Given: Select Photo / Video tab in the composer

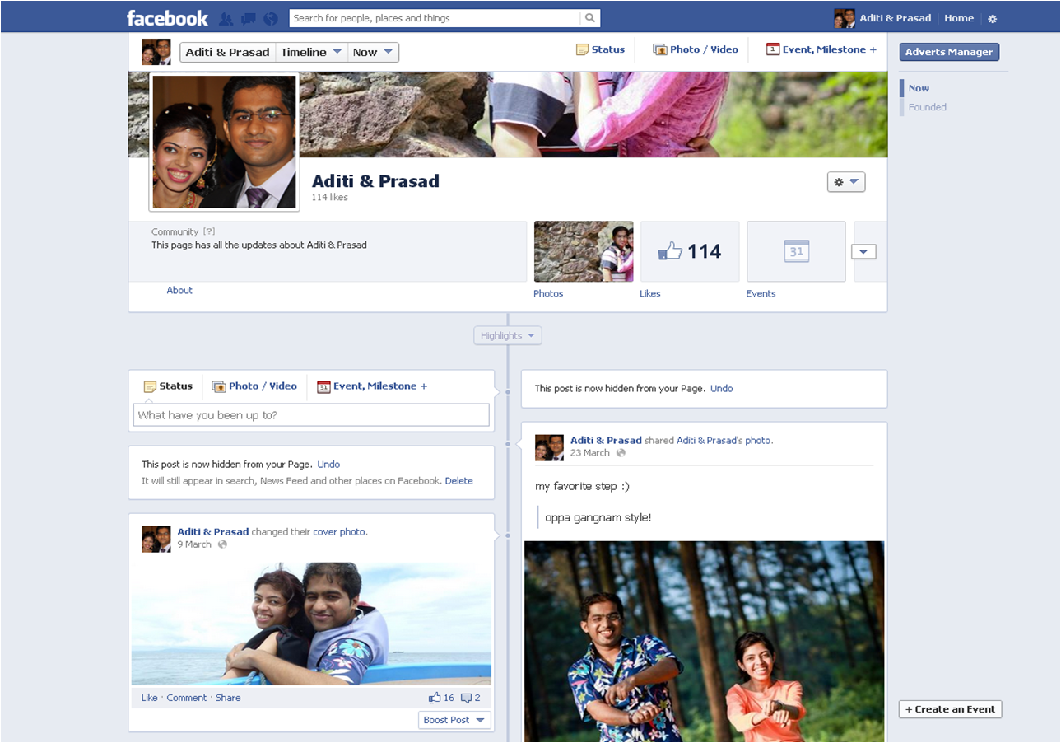Looking at the screenshot, I should point(254,386).
